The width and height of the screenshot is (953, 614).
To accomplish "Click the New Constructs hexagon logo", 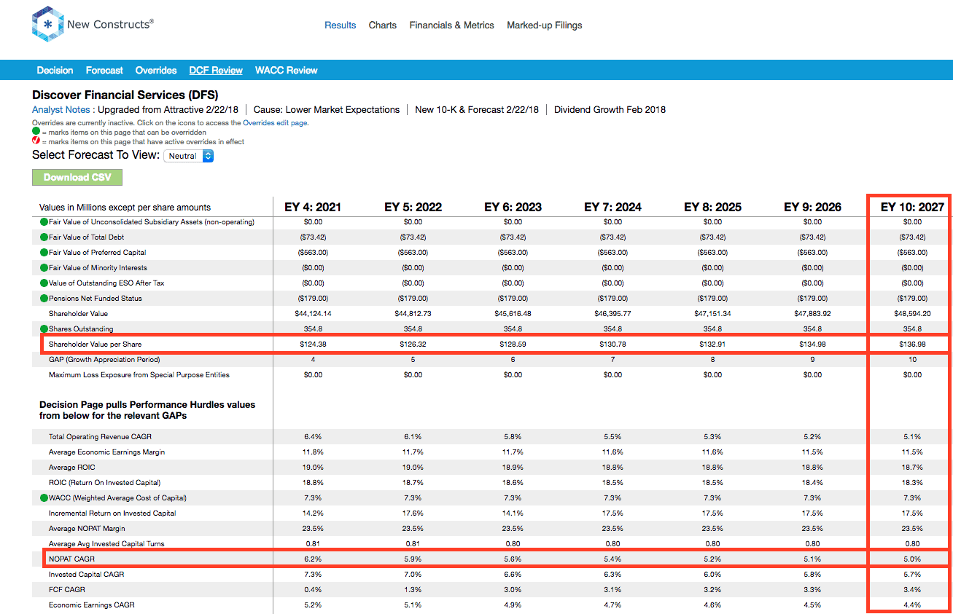I will (x=47, y=25).
